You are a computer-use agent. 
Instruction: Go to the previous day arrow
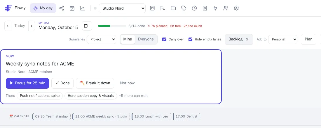coord(8,26)
